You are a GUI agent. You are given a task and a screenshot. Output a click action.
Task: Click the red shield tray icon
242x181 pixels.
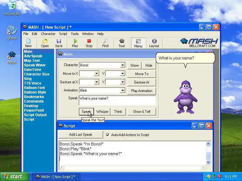coord(220,176)
